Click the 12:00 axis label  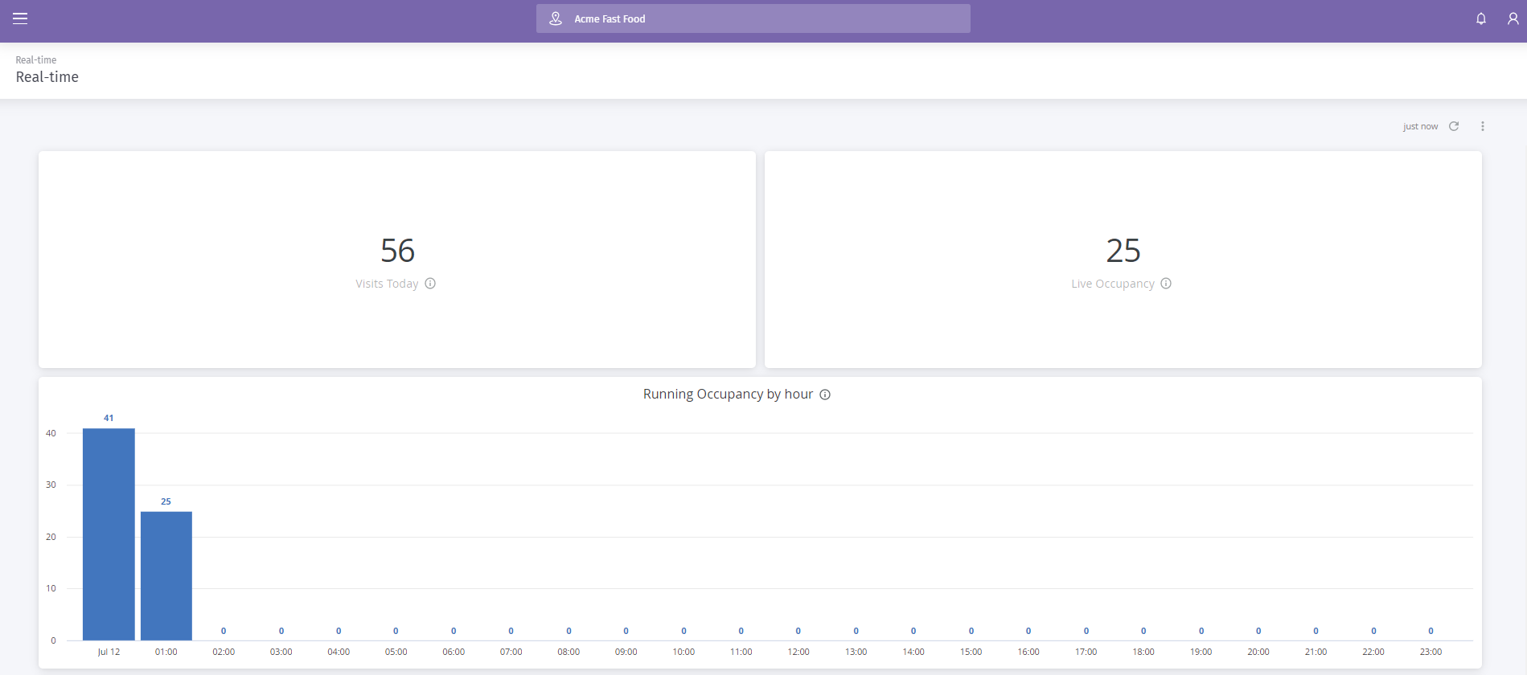(798, 652)
